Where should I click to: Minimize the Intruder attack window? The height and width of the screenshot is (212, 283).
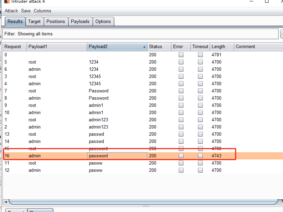(x=251, y=1)
